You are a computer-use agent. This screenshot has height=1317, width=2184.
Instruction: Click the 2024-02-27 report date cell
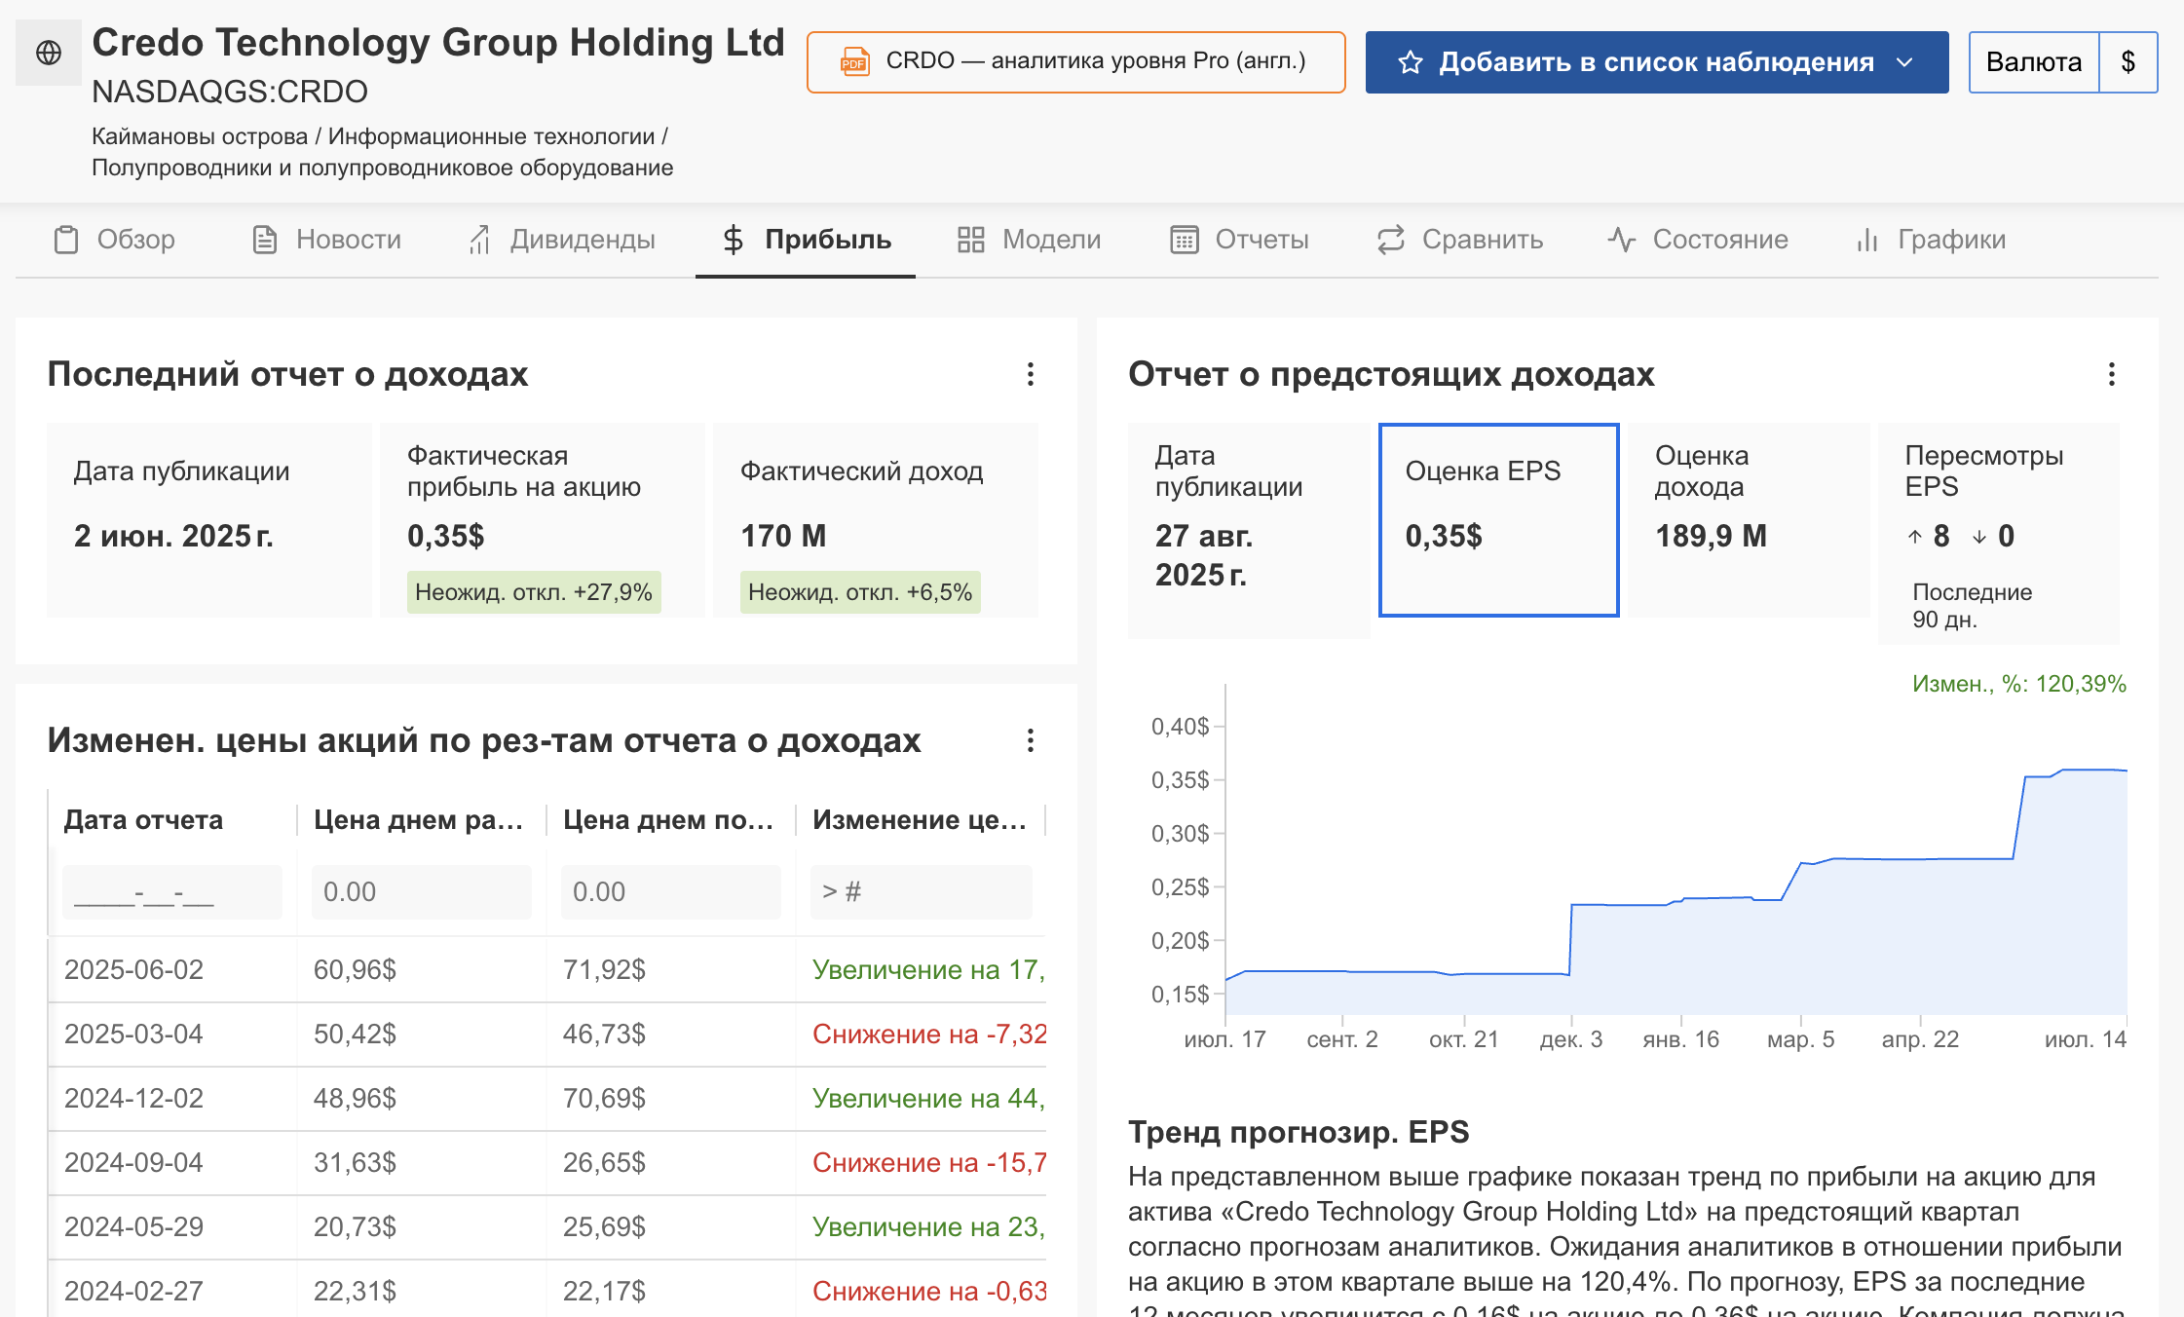[171, 1290]
